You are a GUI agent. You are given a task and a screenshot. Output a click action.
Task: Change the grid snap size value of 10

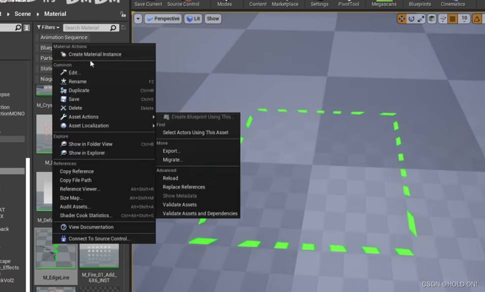coord(464,18)
